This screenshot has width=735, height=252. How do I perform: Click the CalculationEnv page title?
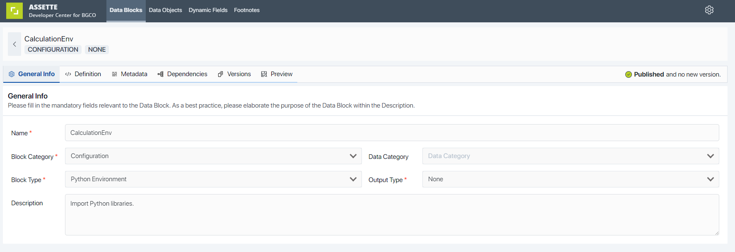(49, 39)
